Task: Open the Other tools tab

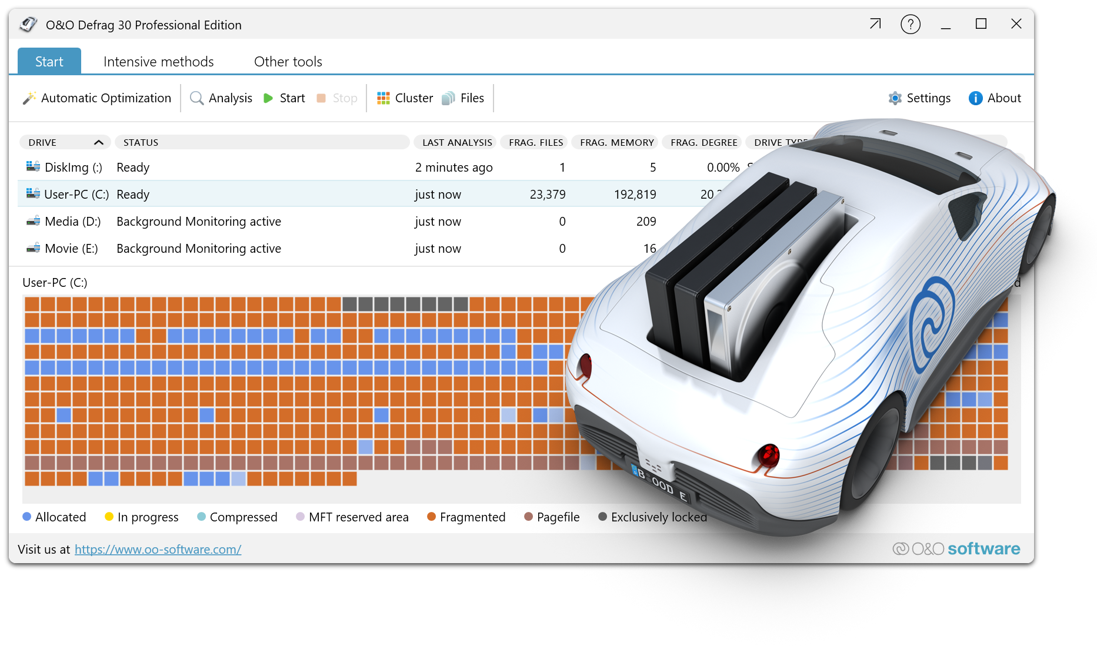Action: point(288,62)
